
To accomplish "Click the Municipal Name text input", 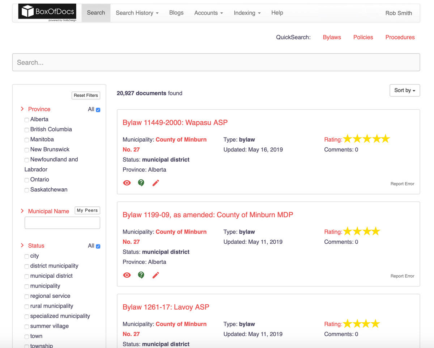I will (x=62, y=223).
